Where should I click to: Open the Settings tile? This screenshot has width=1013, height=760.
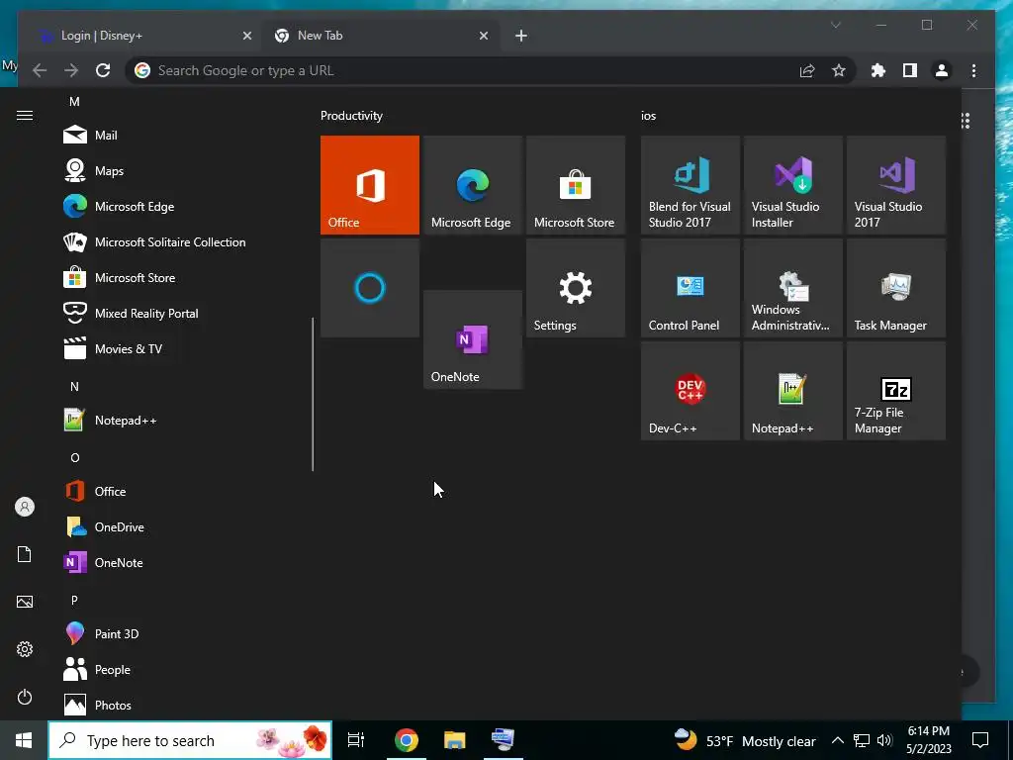click(x=576, y=288)
